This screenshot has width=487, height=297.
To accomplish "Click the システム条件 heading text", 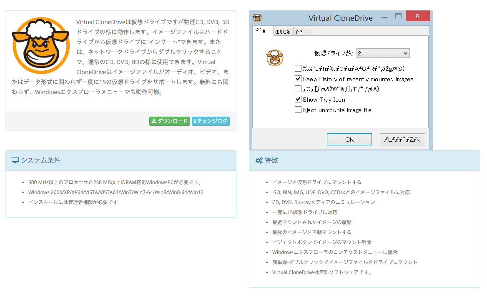I will coord(41,160).
